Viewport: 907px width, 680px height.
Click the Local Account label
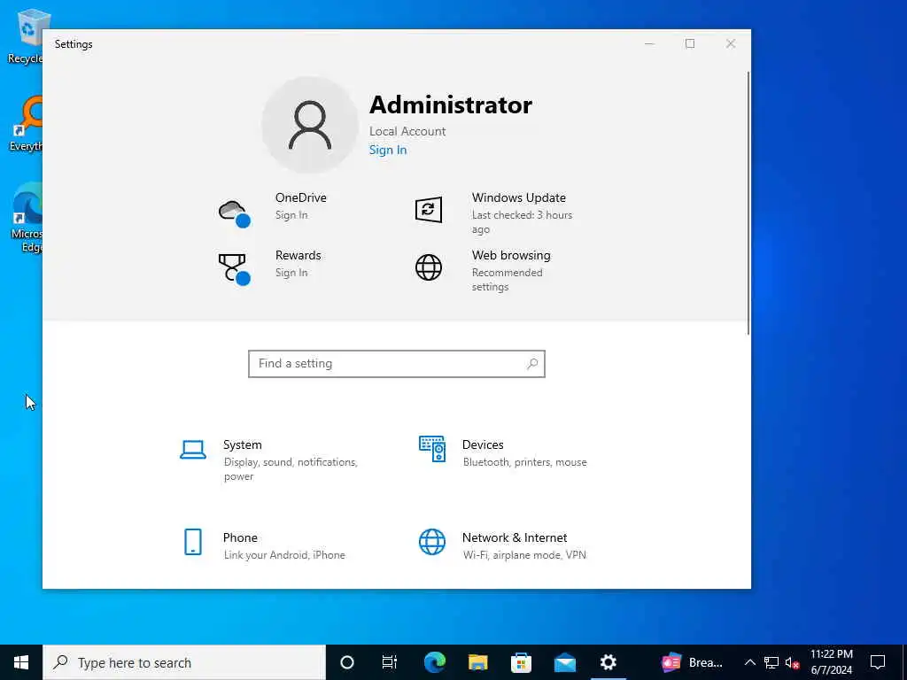[x=407, y=131]
